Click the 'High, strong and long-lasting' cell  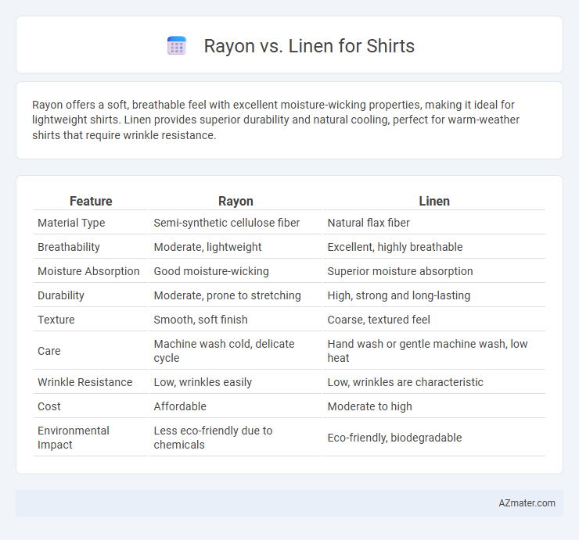[x=434, y=295]
